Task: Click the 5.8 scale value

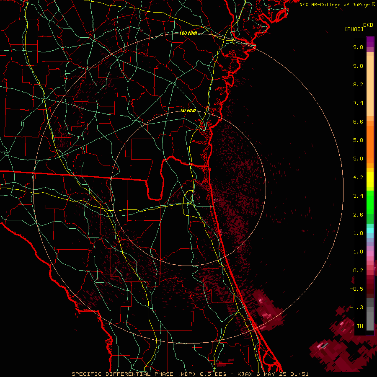Action: pyautogui.click(x=358, y=140)
